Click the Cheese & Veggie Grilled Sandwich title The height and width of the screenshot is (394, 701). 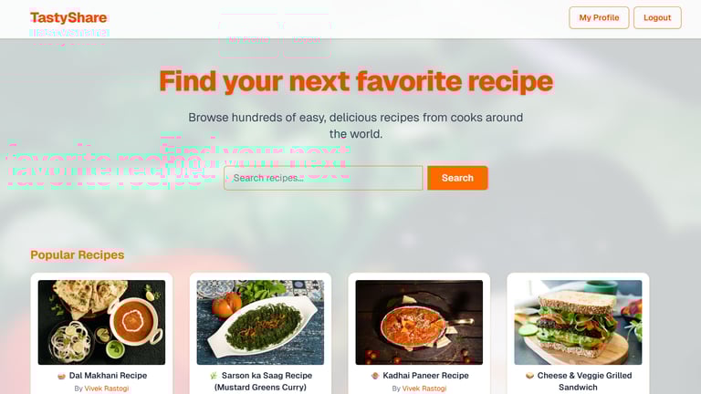pyautogui.click(x=581, y=381)
